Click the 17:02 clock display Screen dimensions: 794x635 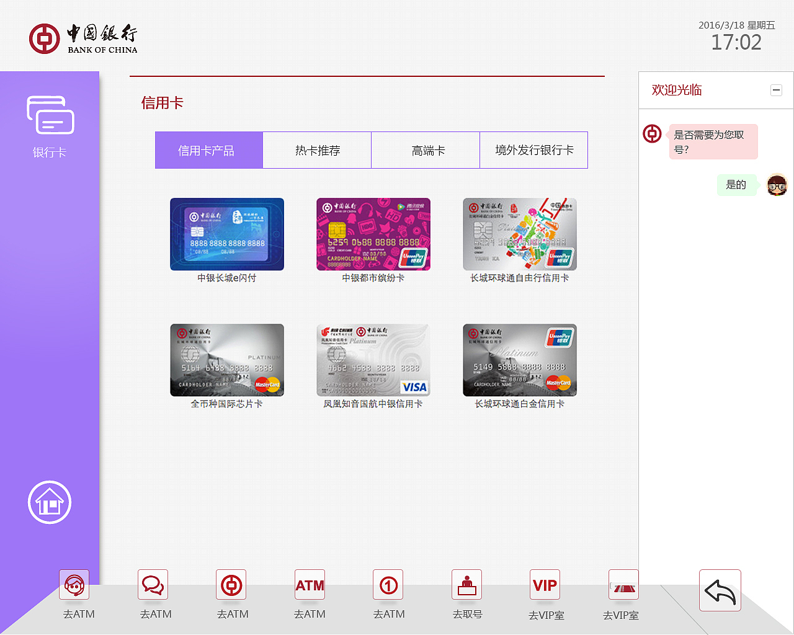coord(736,42)
